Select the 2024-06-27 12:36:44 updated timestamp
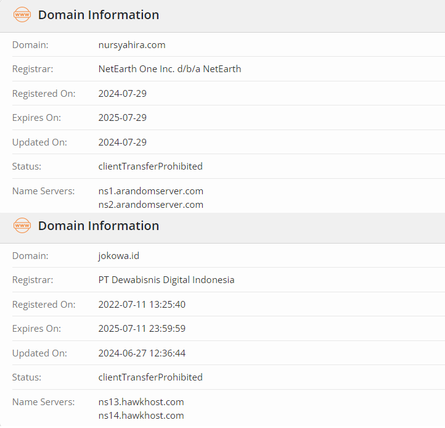This screenshot has height=428, width=445. pos(142,353)
